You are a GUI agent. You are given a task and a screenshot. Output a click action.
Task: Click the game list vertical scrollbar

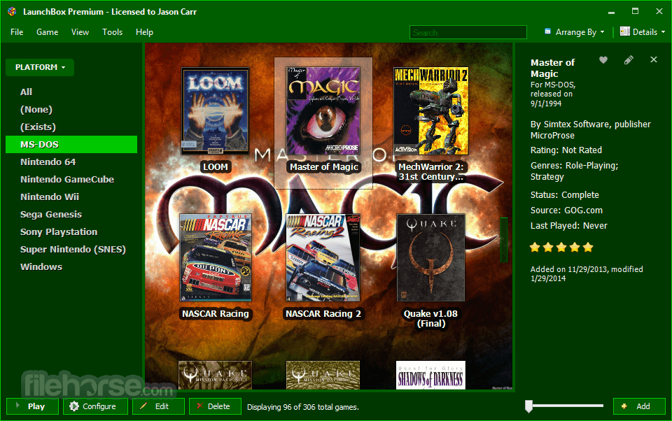pyautogui.click(x=504, y=240)
